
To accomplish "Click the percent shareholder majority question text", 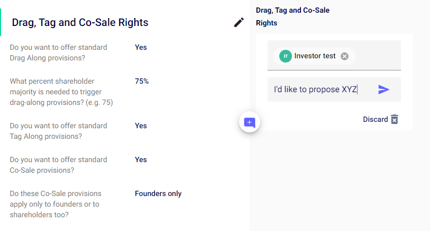I will [x=61, y=92].
